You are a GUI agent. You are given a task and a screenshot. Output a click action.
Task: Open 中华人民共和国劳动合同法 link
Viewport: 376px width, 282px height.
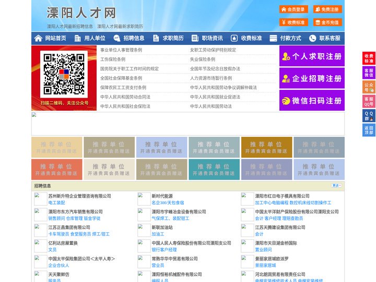(x=125, y=97)
